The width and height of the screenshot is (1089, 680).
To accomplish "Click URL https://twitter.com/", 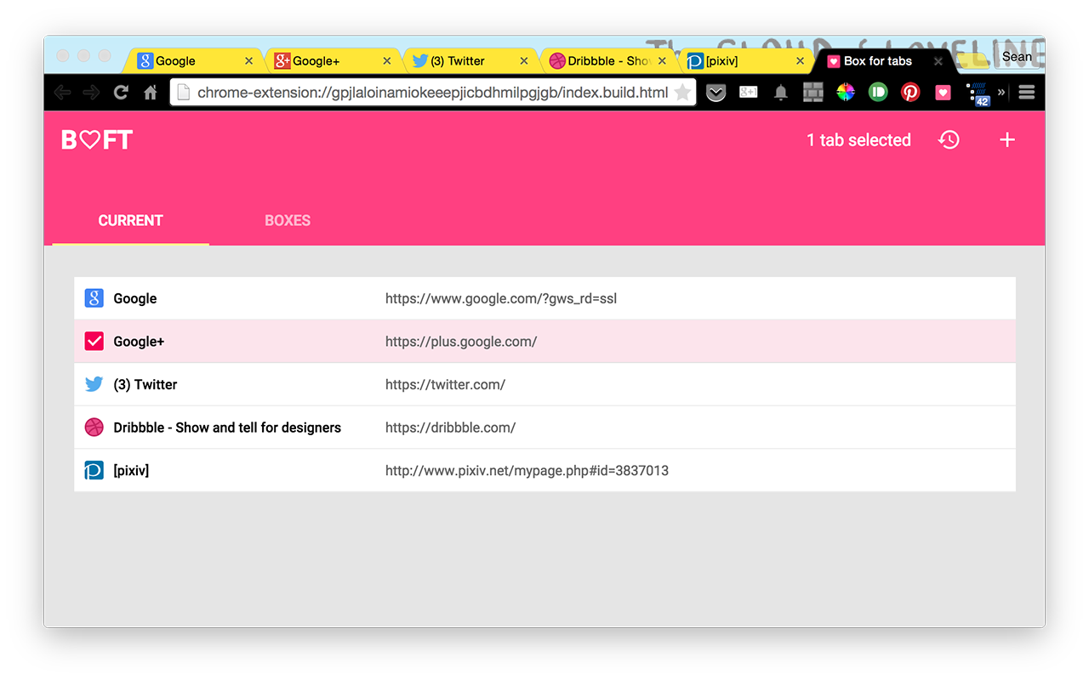I will pos(445,384).
